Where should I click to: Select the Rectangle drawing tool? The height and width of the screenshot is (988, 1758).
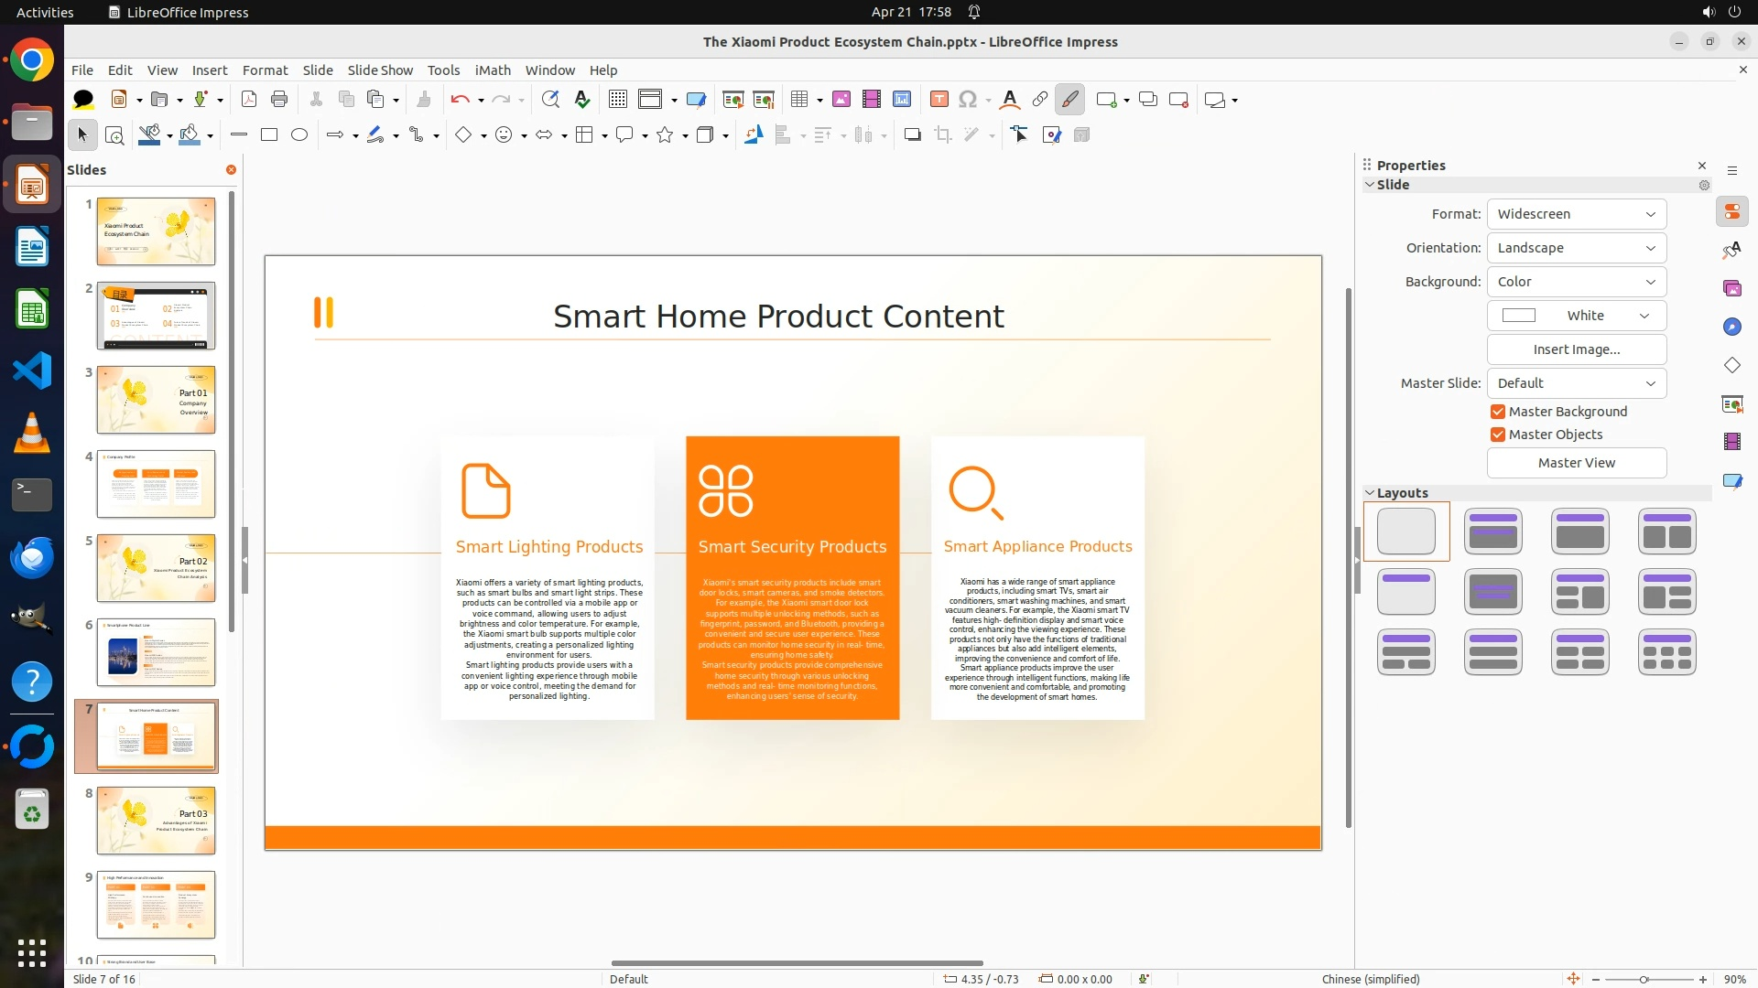(x=269, y=135)
